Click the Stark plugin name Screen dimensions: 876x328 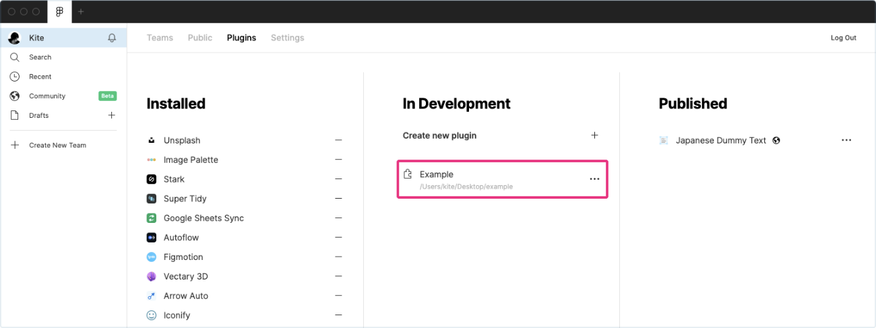point(174,179)
